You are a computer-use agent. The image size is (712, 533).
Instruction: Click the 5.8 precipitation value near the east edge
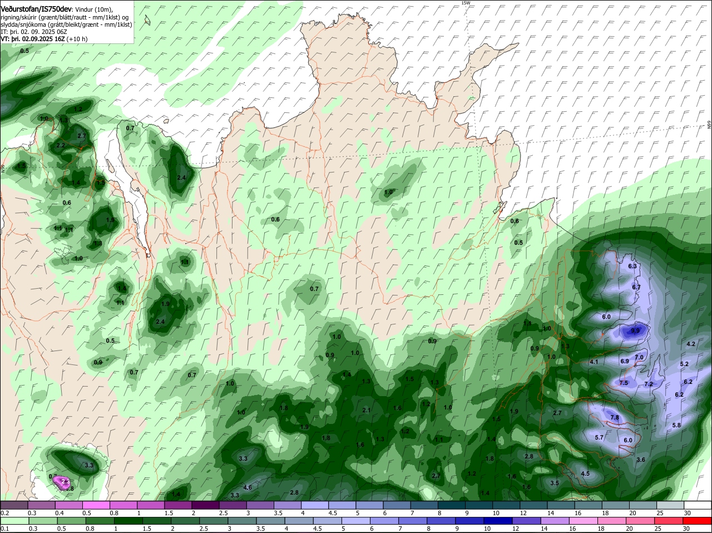point(676,425)
